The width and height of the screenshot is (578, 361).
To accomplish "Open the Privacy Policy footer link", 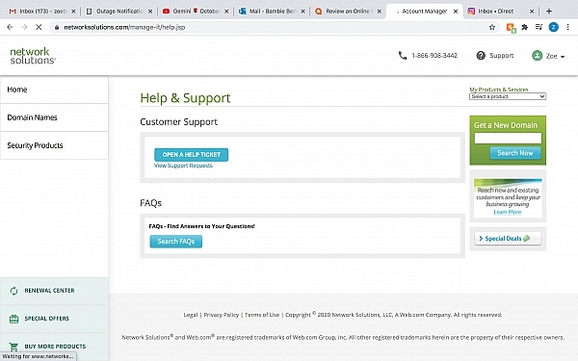I will pyautogui.click(x=222, y=315).
